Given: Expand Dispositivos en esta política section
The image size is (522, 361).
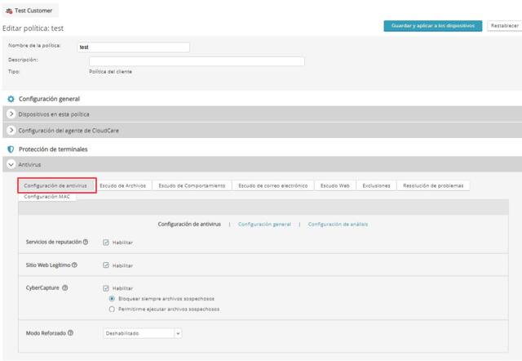Looking at the screenshot, I should (11, 114).
